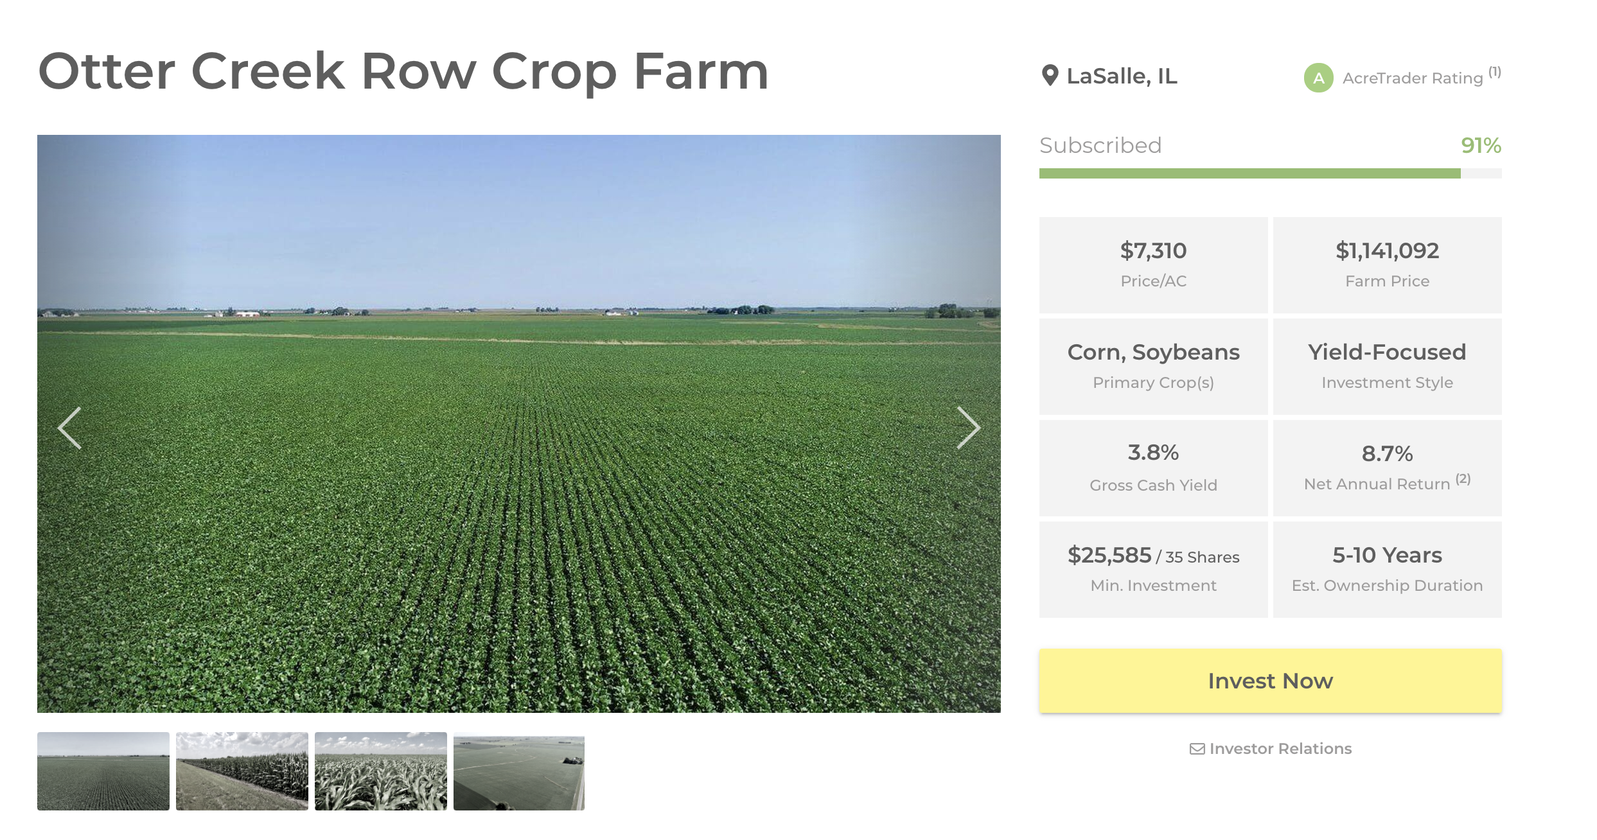This screenshot has height=840, width=1597.
Task: Click the AcreTrader Rating label
Action: coord(1412,78)
